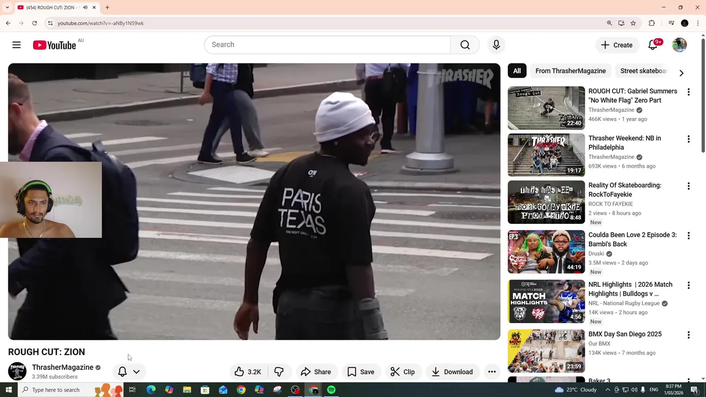Open the account avatar menu
The image size is (706, 397).
click(x=680, y=45)
